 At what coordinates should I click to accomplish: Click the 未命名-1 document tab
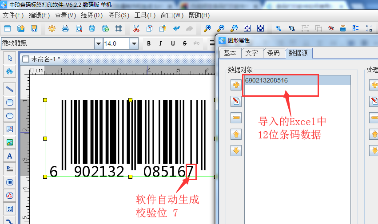44,59
